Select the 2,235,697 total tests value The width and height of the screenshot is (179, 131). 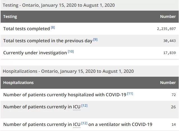166,29
